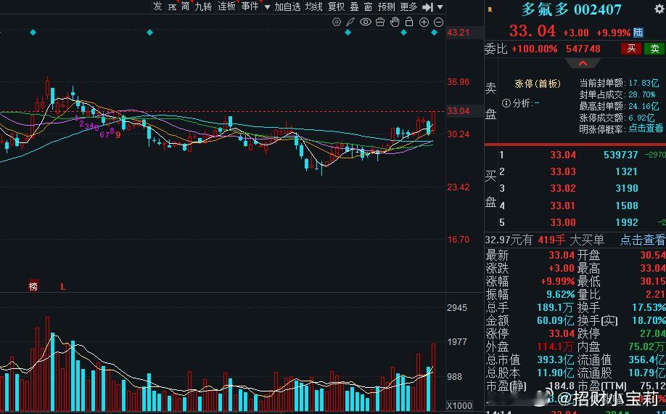Click the orange R margin badge
This screenshot has width=666, height=414.
(490, 9)
